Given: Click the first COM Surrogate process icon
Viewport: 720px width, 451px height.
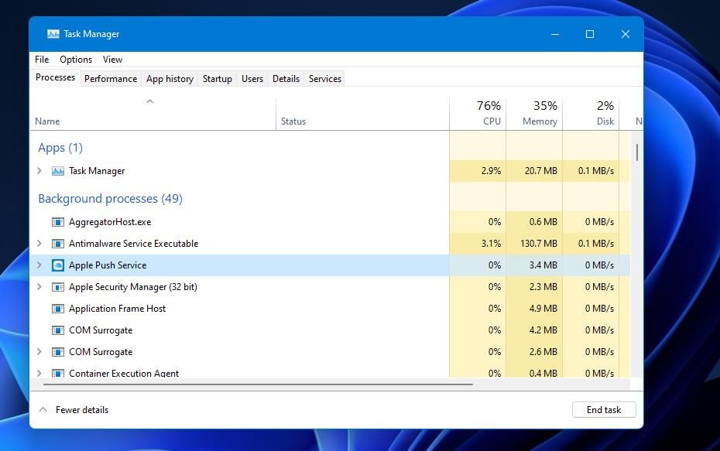Looking at the screenshot, I should point(58,330).
